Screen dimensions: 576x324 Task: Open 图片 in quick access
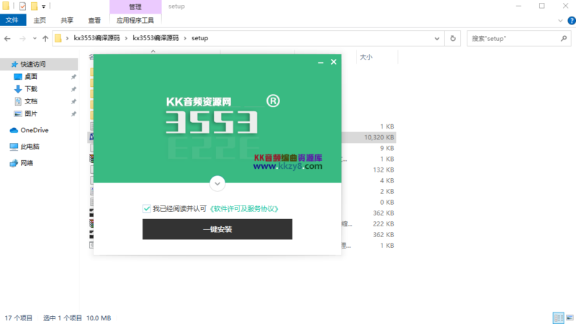[31, 114]
